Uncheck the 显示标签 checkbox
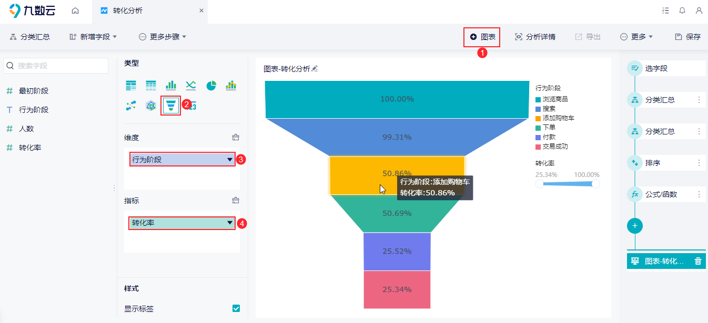708x323 pixels. click(x=236, y=308)
